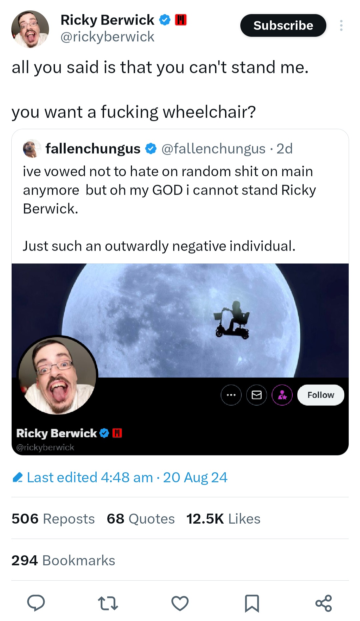Reply to the post with the comment icon

(x=36, y=603)
